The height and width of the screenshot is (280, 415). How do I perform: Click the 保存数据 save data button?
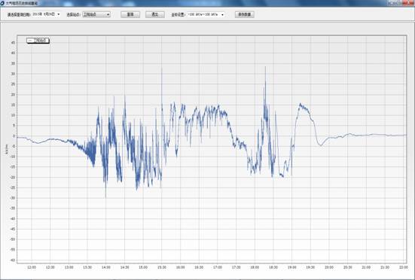click(245, 14)
